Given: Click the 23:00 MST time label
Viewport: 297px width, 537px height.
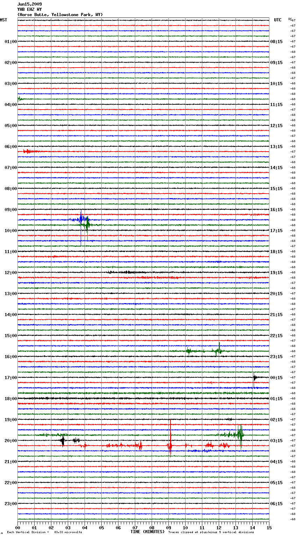Looking at the screenshot, I should tap(11, 504).
